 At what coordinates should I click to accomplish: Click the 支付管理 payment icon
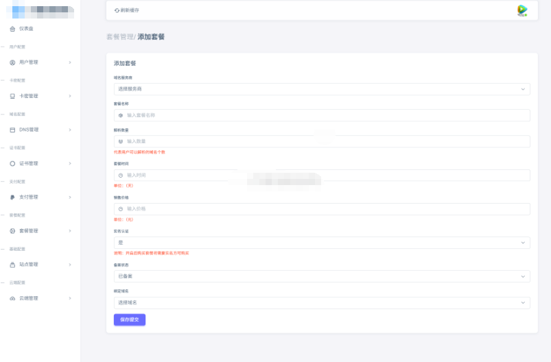(x=12, y=197)
